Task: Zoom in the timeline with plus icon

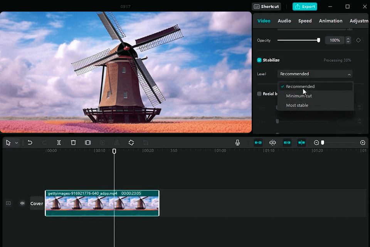Action: click(363, 142)
